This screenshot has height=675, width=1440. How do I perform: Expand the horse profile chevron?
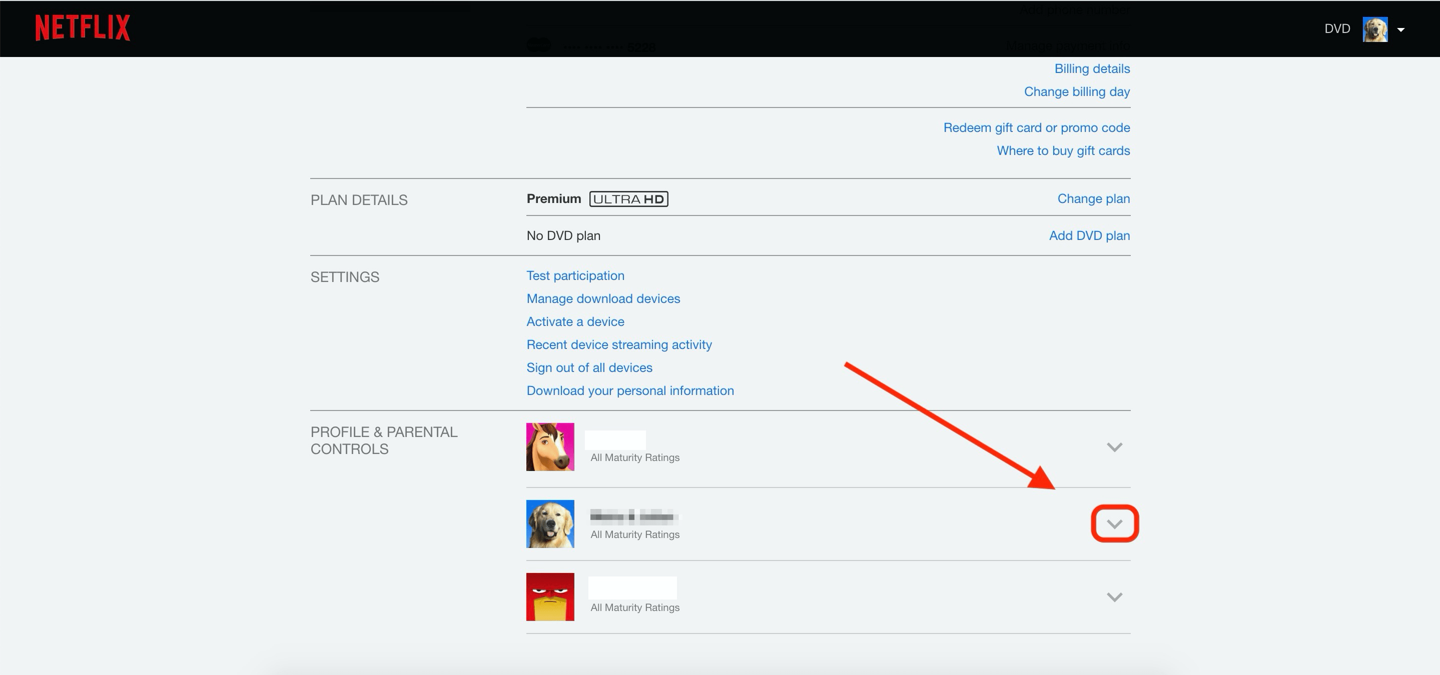[x=1114, y=447]
